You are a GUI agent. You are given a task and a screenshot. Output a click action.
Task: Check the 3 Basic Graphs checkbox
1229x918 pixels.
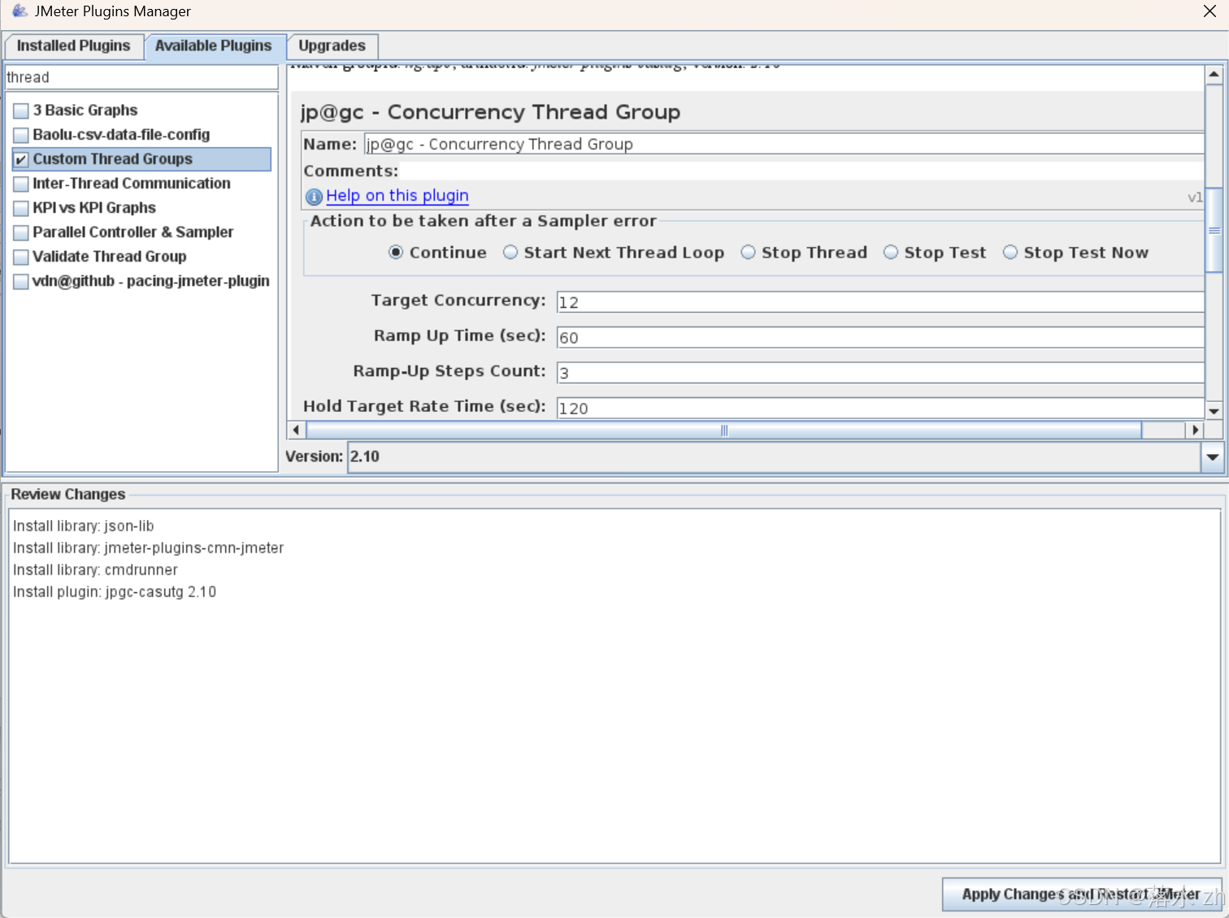coord(21,110)
